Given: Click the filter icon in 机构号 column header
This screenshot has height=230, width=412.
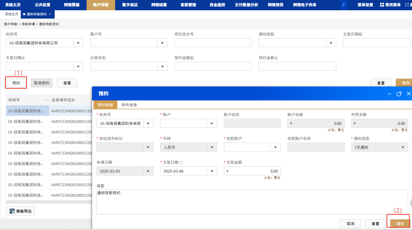Looking at the screenshot, I should (x=46, y=100).
